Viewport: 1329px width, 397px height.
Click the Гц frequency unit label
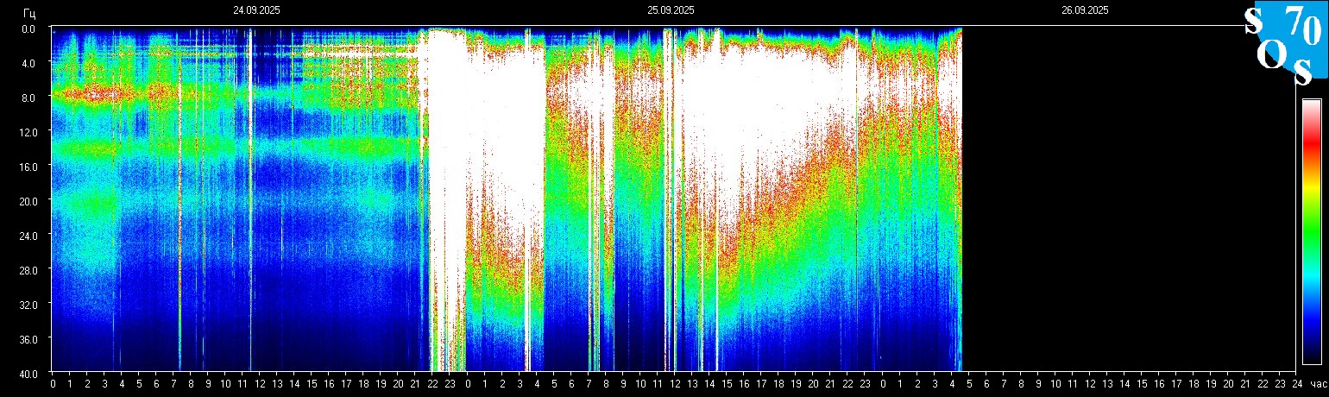[29, 12]
